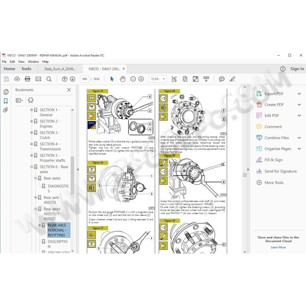Zoom in with the plus icon

tap(141, 79)
